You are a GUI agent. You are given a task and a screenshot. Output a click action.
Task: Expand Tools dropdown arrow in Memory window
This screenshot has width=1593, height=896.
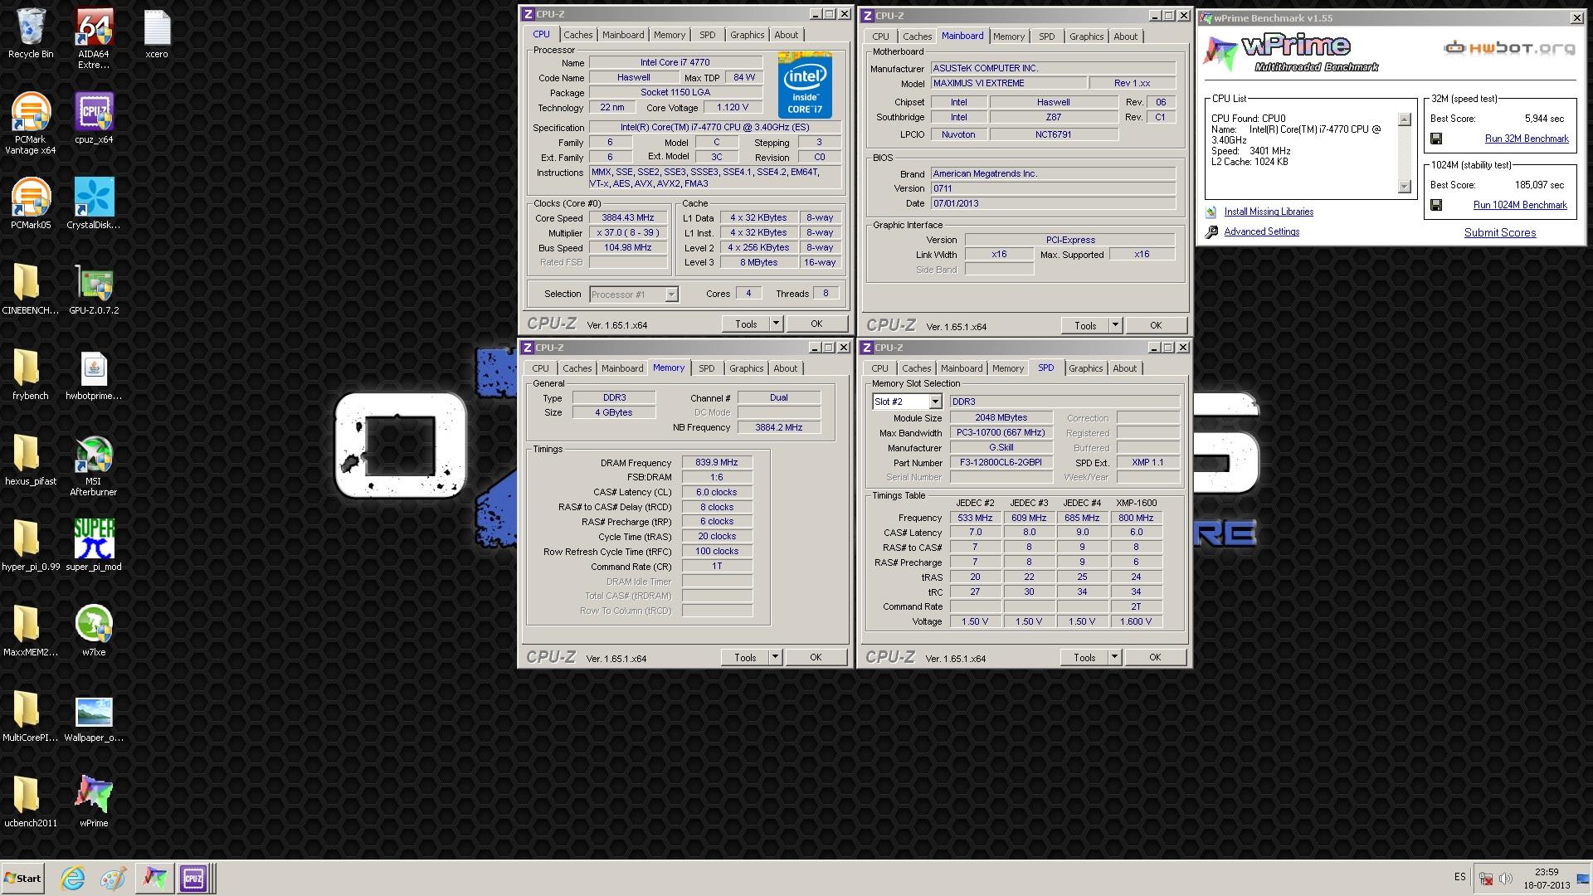[775, 657]
